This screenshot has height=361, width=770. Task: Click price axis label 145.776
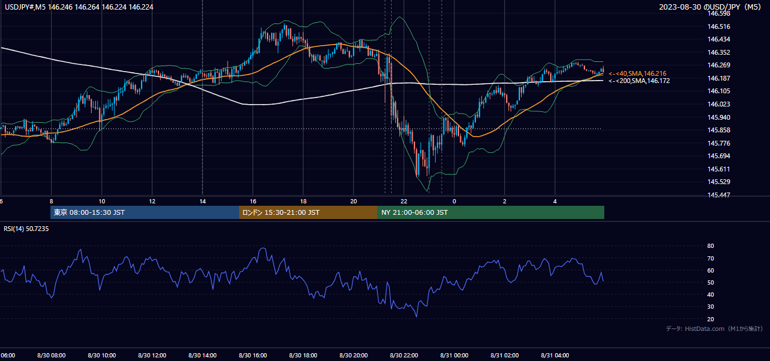click(719, 143)
